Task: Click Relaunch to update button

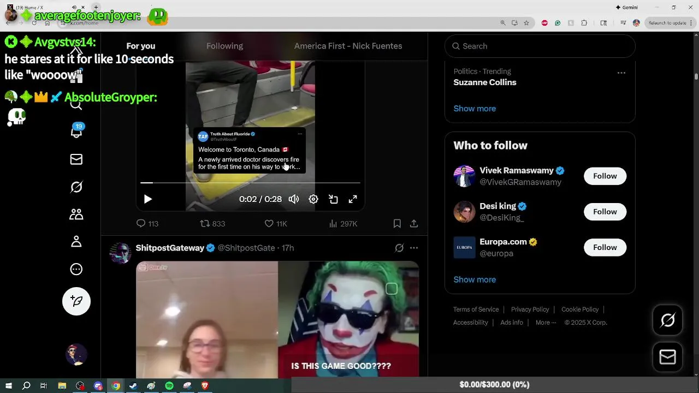Action: [x=670, y=23]
